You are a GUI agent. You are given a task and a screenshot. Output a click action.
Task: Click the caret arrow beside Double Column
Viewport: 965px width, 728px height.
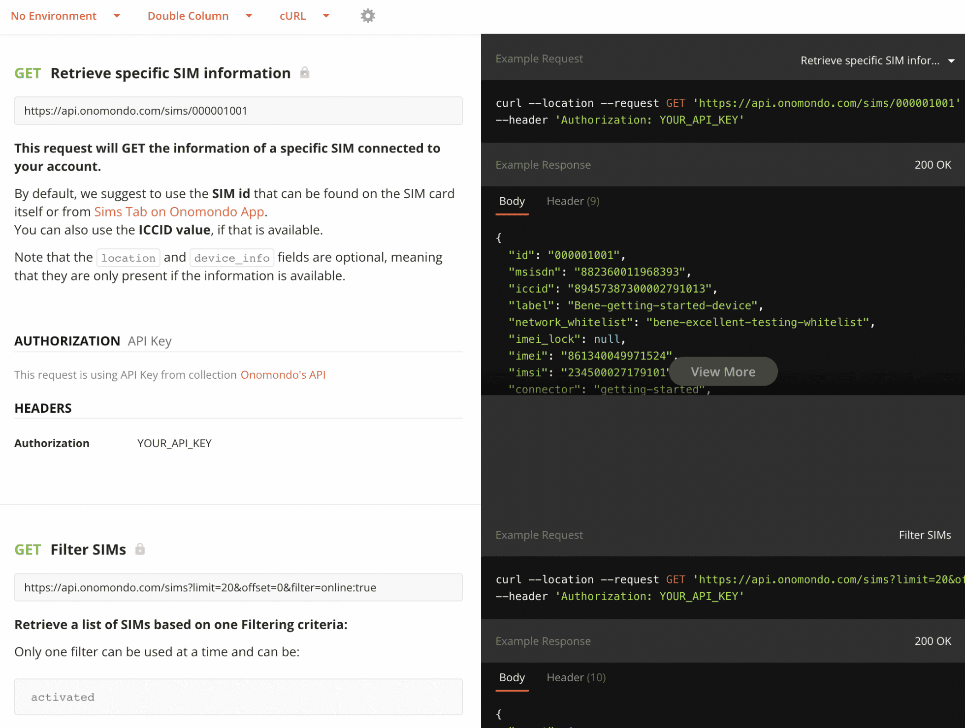coord(250,15)
